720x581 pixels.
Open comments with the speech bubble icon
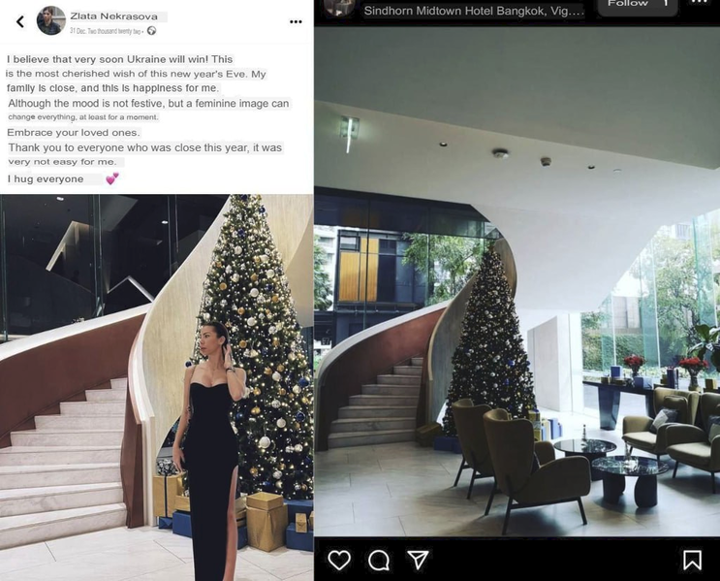point(379,561)
